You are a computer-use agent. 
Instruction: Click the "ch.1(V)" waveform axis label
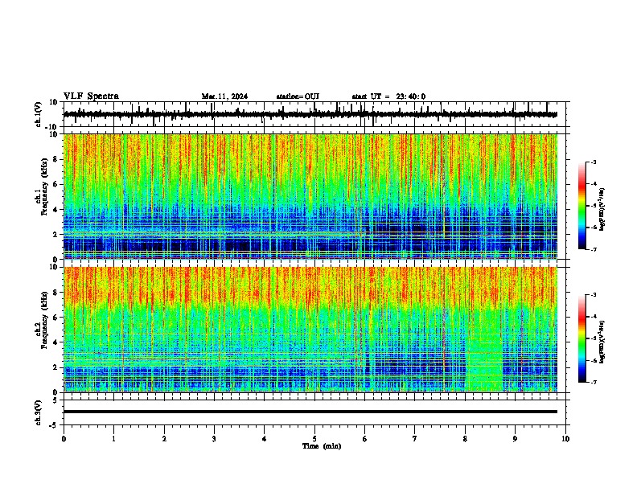39,114
